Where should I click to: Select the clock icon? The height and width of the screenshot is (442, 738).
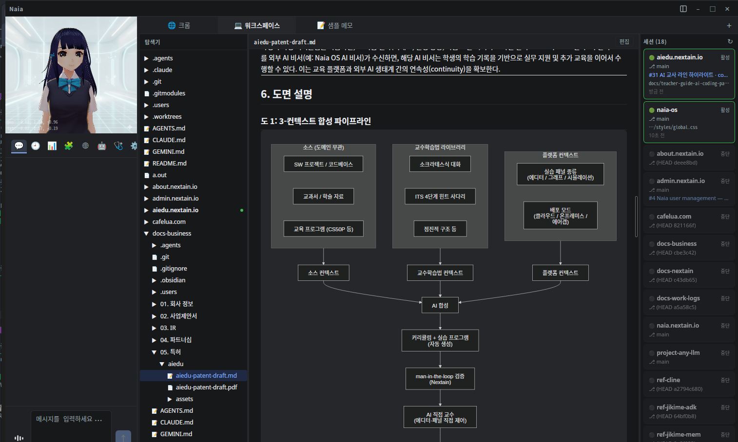pos(35,146)
